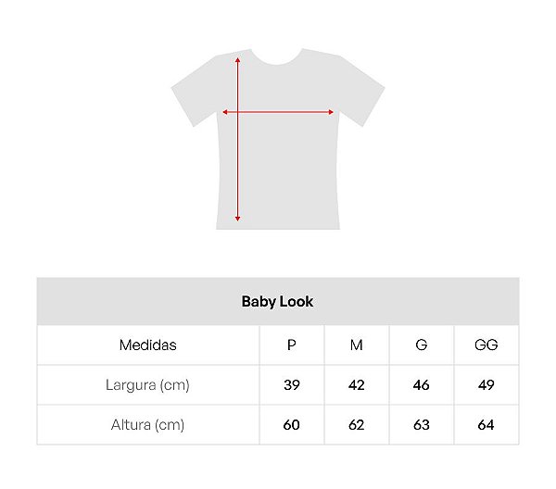Click width value 42 for size M

[357, 385]
